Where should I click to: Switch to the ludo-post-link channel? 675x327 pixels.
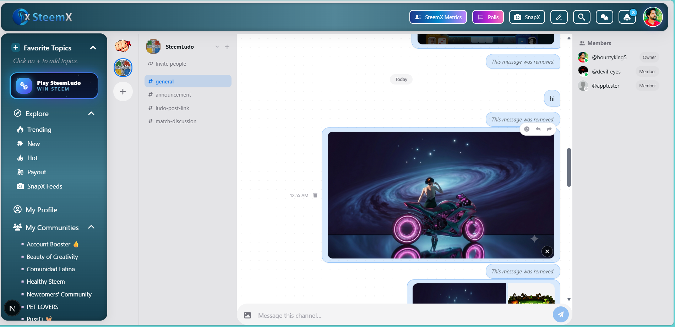(x=188, y=108)
